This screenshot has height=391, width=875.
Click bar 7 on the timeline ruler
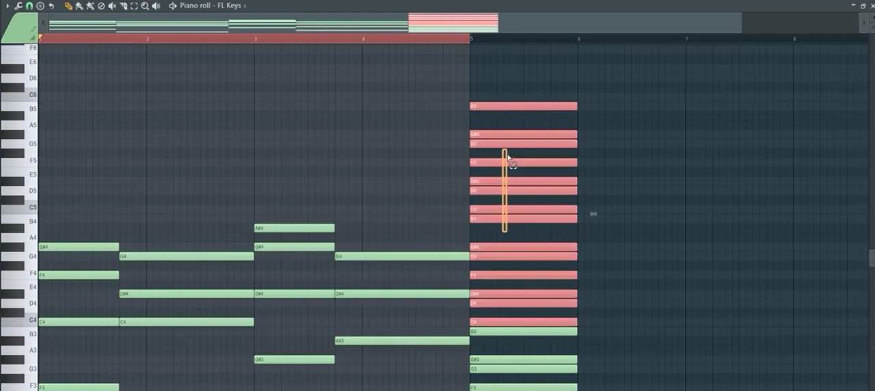pyautogui.click(x=687, y=39)
